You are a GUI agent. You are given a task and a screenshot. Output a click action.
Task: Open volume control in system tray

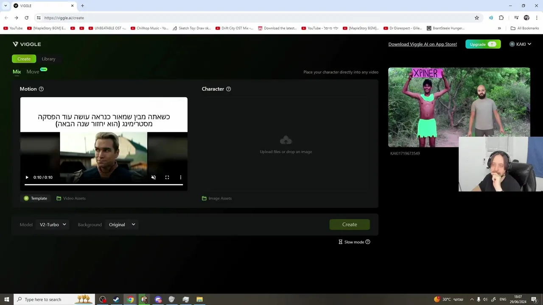tap(485, 299)
